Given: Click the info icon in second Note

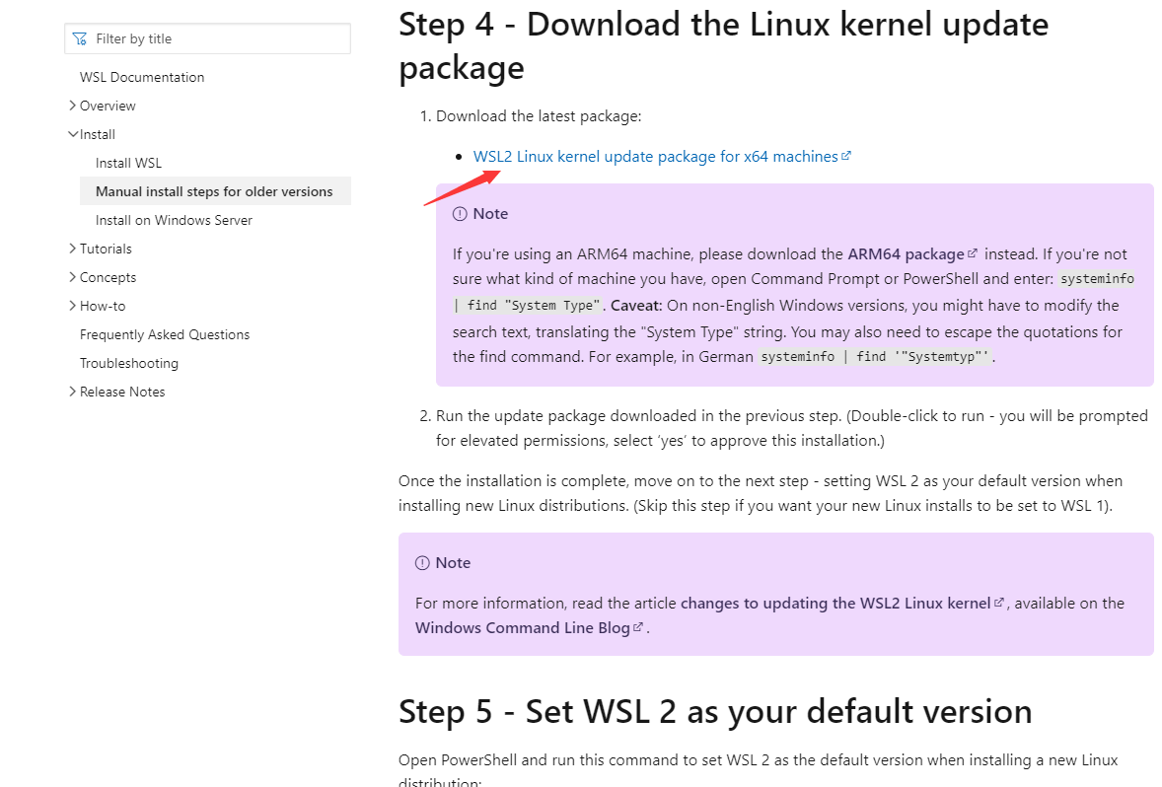Looking at the screenshot, I should click(x=422, y=563).
